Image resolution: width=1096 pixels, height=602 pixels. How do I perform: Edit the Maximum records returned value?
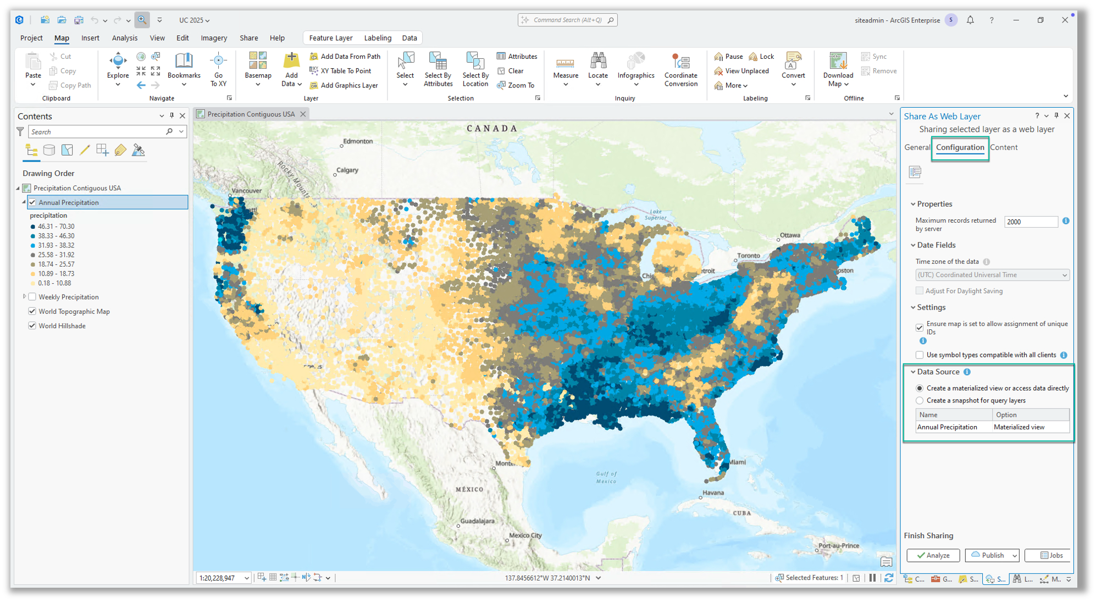pos(1031,221)
